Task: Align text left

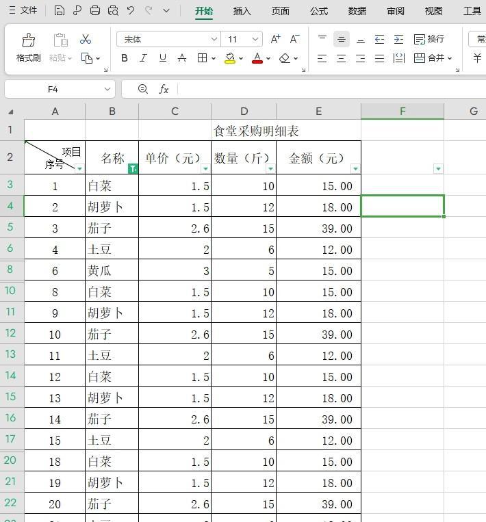Action: pos(322,59)
